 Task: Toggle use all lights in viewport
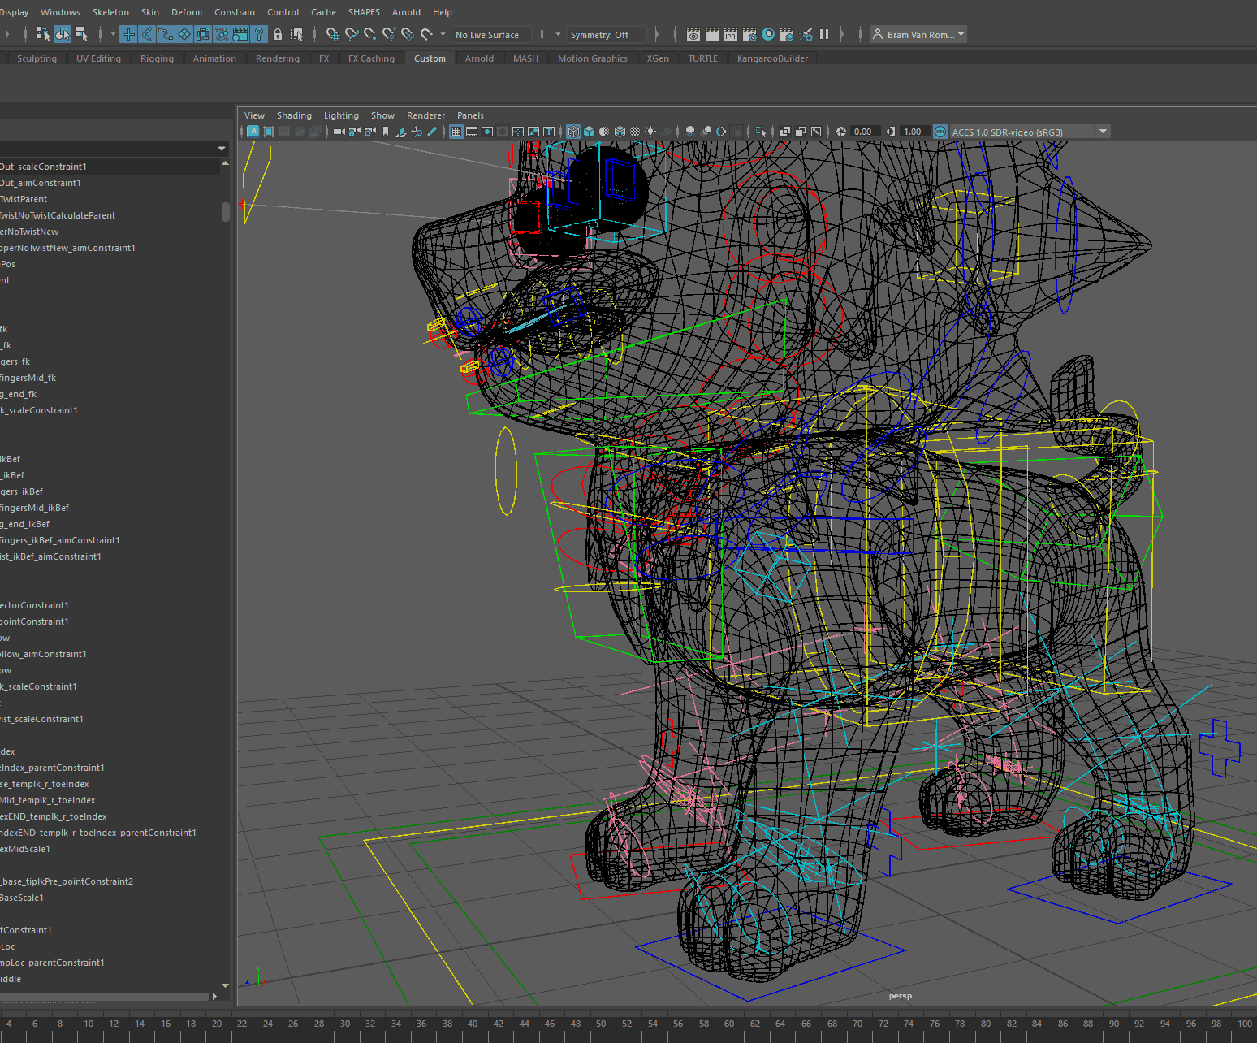pyautogui.click(x=650, y=132)
